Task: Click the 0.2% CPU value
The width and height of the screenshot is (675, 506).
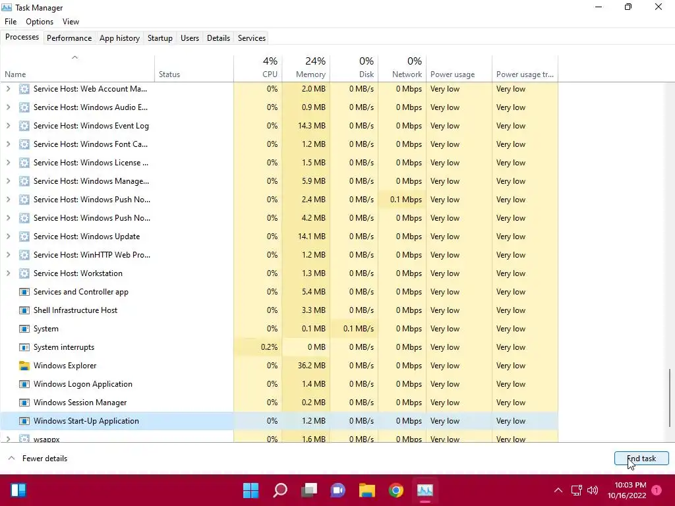Action: (x=269, y=347)
